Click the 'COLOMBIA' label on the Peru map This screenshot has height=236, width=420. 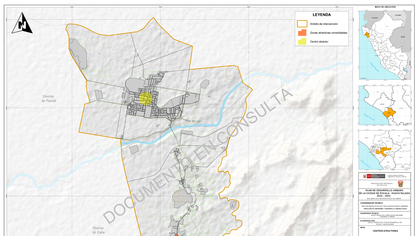[x=398, y=15]
